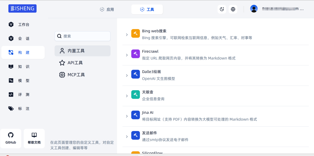The image size is (314, 156).
Task: Expand the Jina AI row chevron
Action: coord(127,116)
